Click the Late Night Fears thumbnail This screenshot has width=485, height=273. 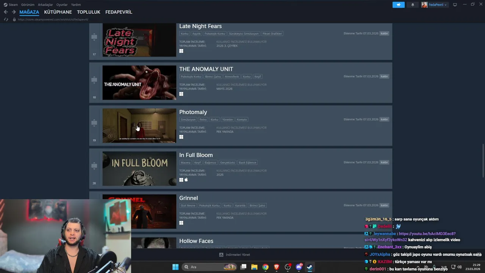point(139,40)
